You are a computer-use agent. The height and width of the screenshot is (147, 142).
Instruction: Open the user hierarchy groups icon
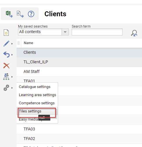pos(6,77)
